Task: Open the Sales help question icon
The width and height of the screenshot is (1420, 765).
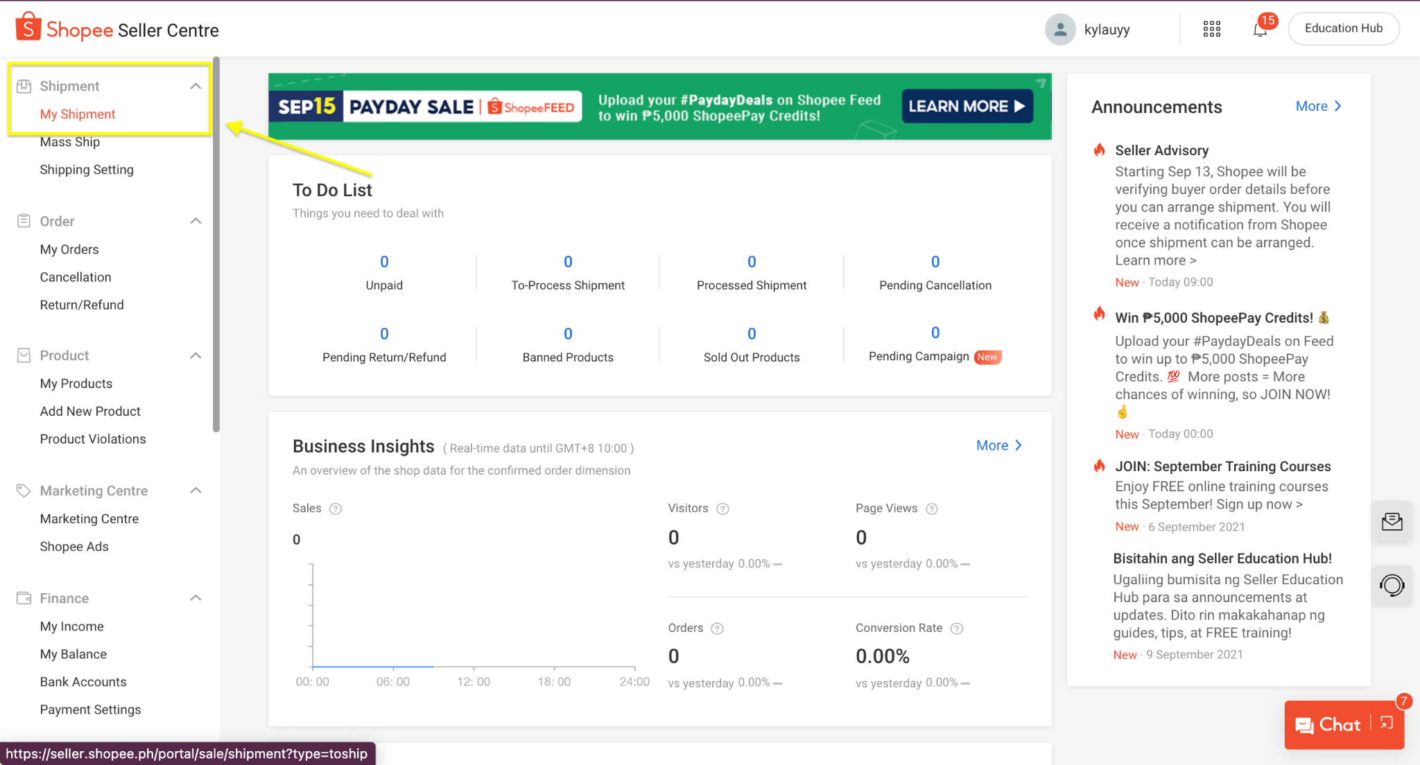Action: click(336, 509)
